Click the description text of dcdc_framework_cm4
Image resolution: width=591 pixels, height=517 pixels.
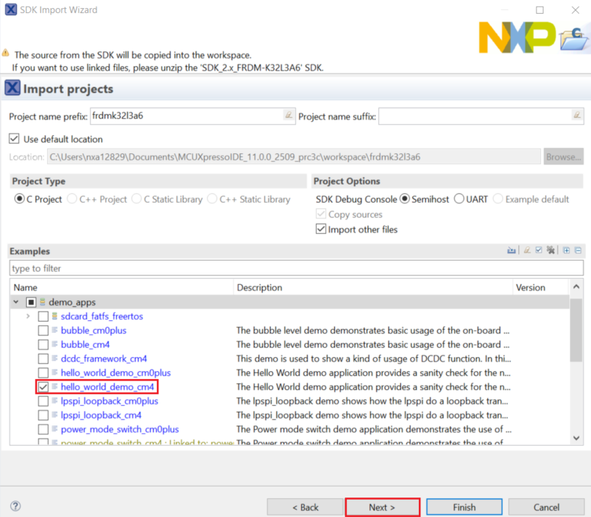coord(374,359)
